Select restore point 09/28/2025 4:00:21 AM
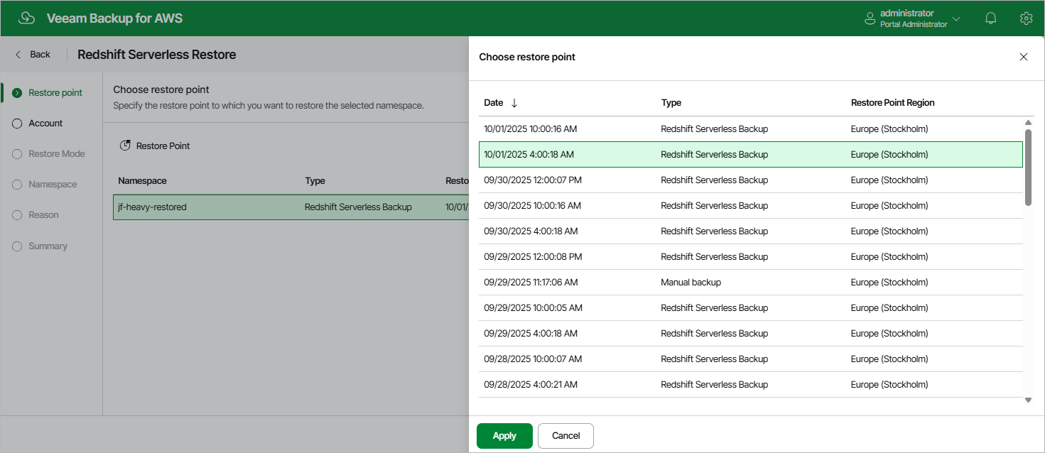 (751, 385)
